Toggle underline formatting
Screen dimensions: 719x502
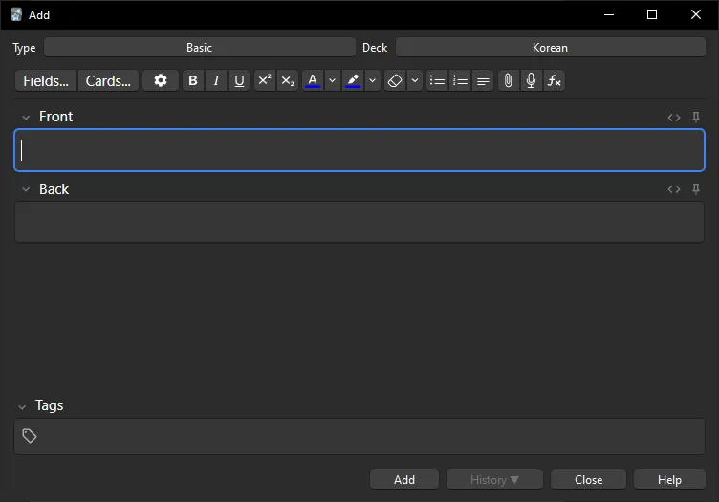[239, 81]
